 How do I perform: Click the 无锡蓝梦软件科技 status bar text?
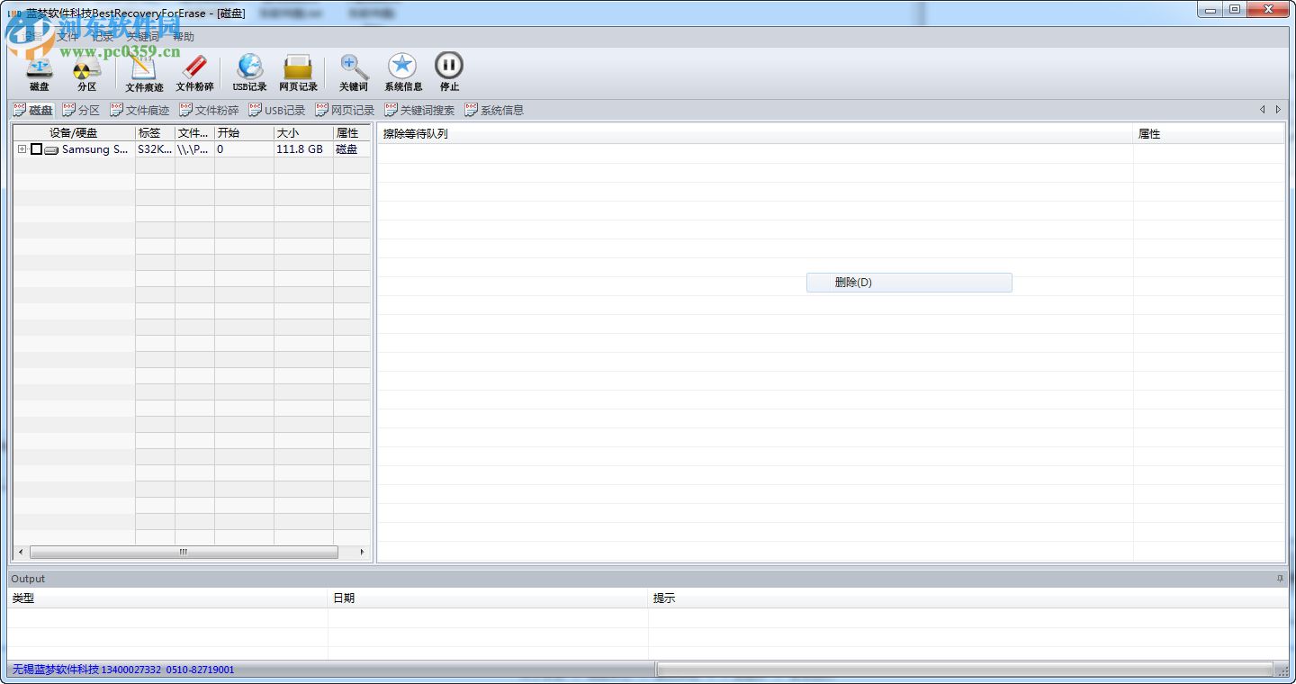point(54,670)
